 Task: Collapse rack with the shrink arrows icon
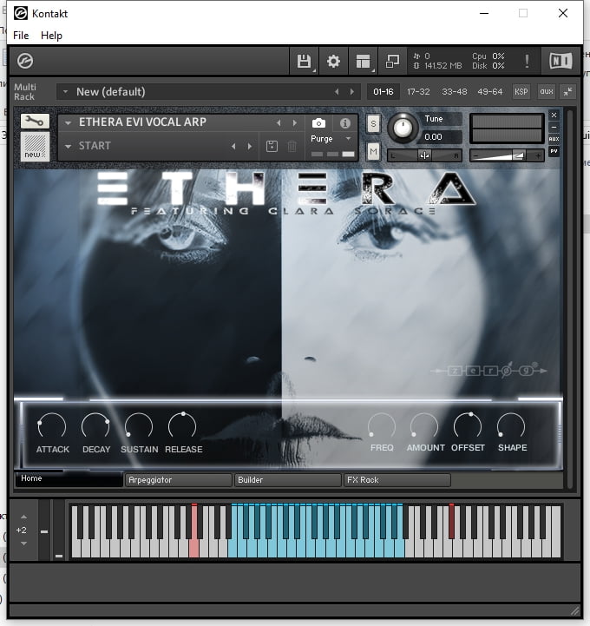(567, 92)
